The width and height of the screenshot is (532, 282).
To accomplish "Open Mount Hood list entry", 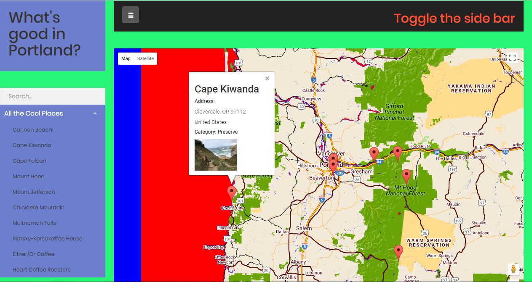I will [x=29, y=177].
